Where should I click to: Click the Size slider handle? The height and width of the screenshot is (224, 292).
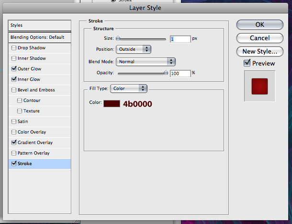(118, 38)
